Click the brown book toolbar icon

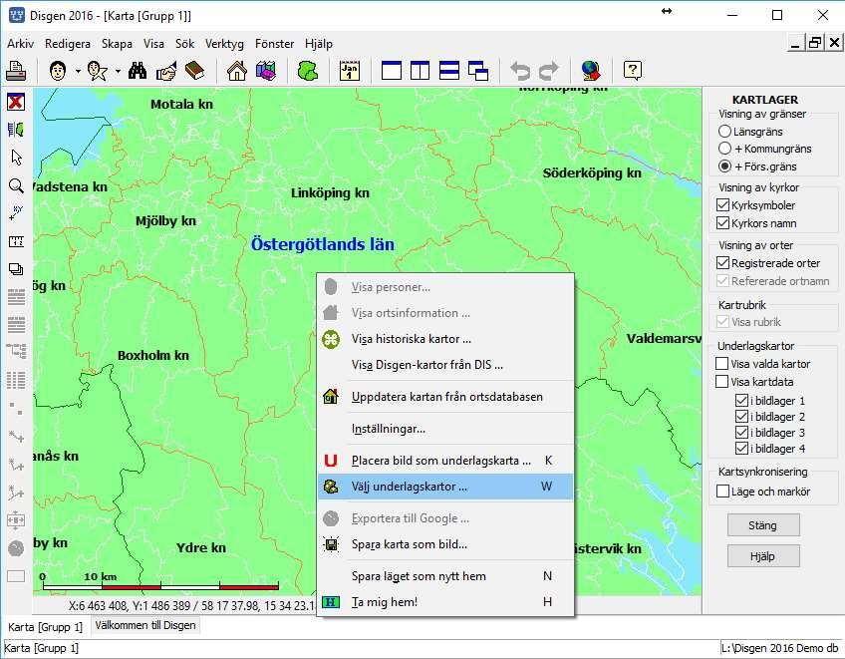click(x=194, y=71)
